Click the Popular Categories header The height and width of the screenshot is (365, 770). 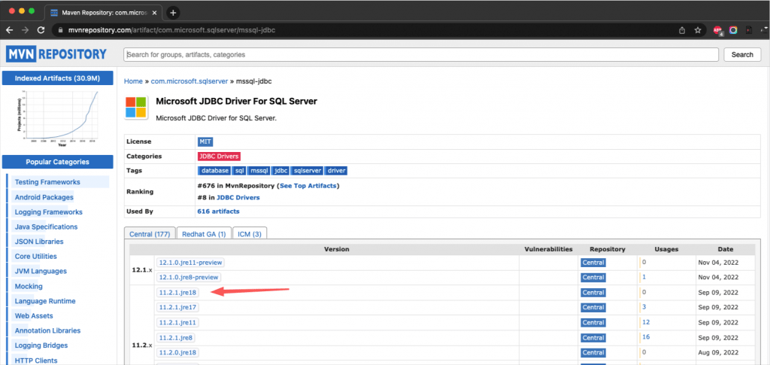click(57, 162)
